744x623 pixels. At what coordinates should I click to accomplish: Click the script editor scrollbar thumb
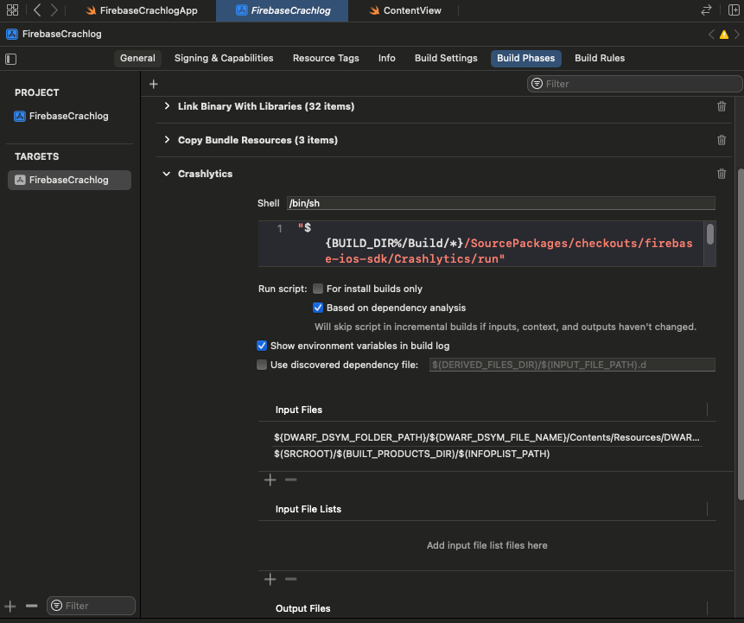pyautogui.click(x=709, y=234)
